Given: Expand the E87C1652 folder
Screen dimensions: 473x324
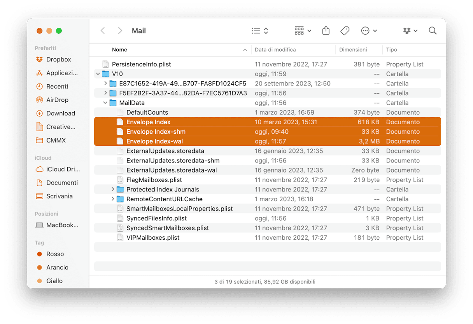Looking at the screenshot, I should [105, 84].
